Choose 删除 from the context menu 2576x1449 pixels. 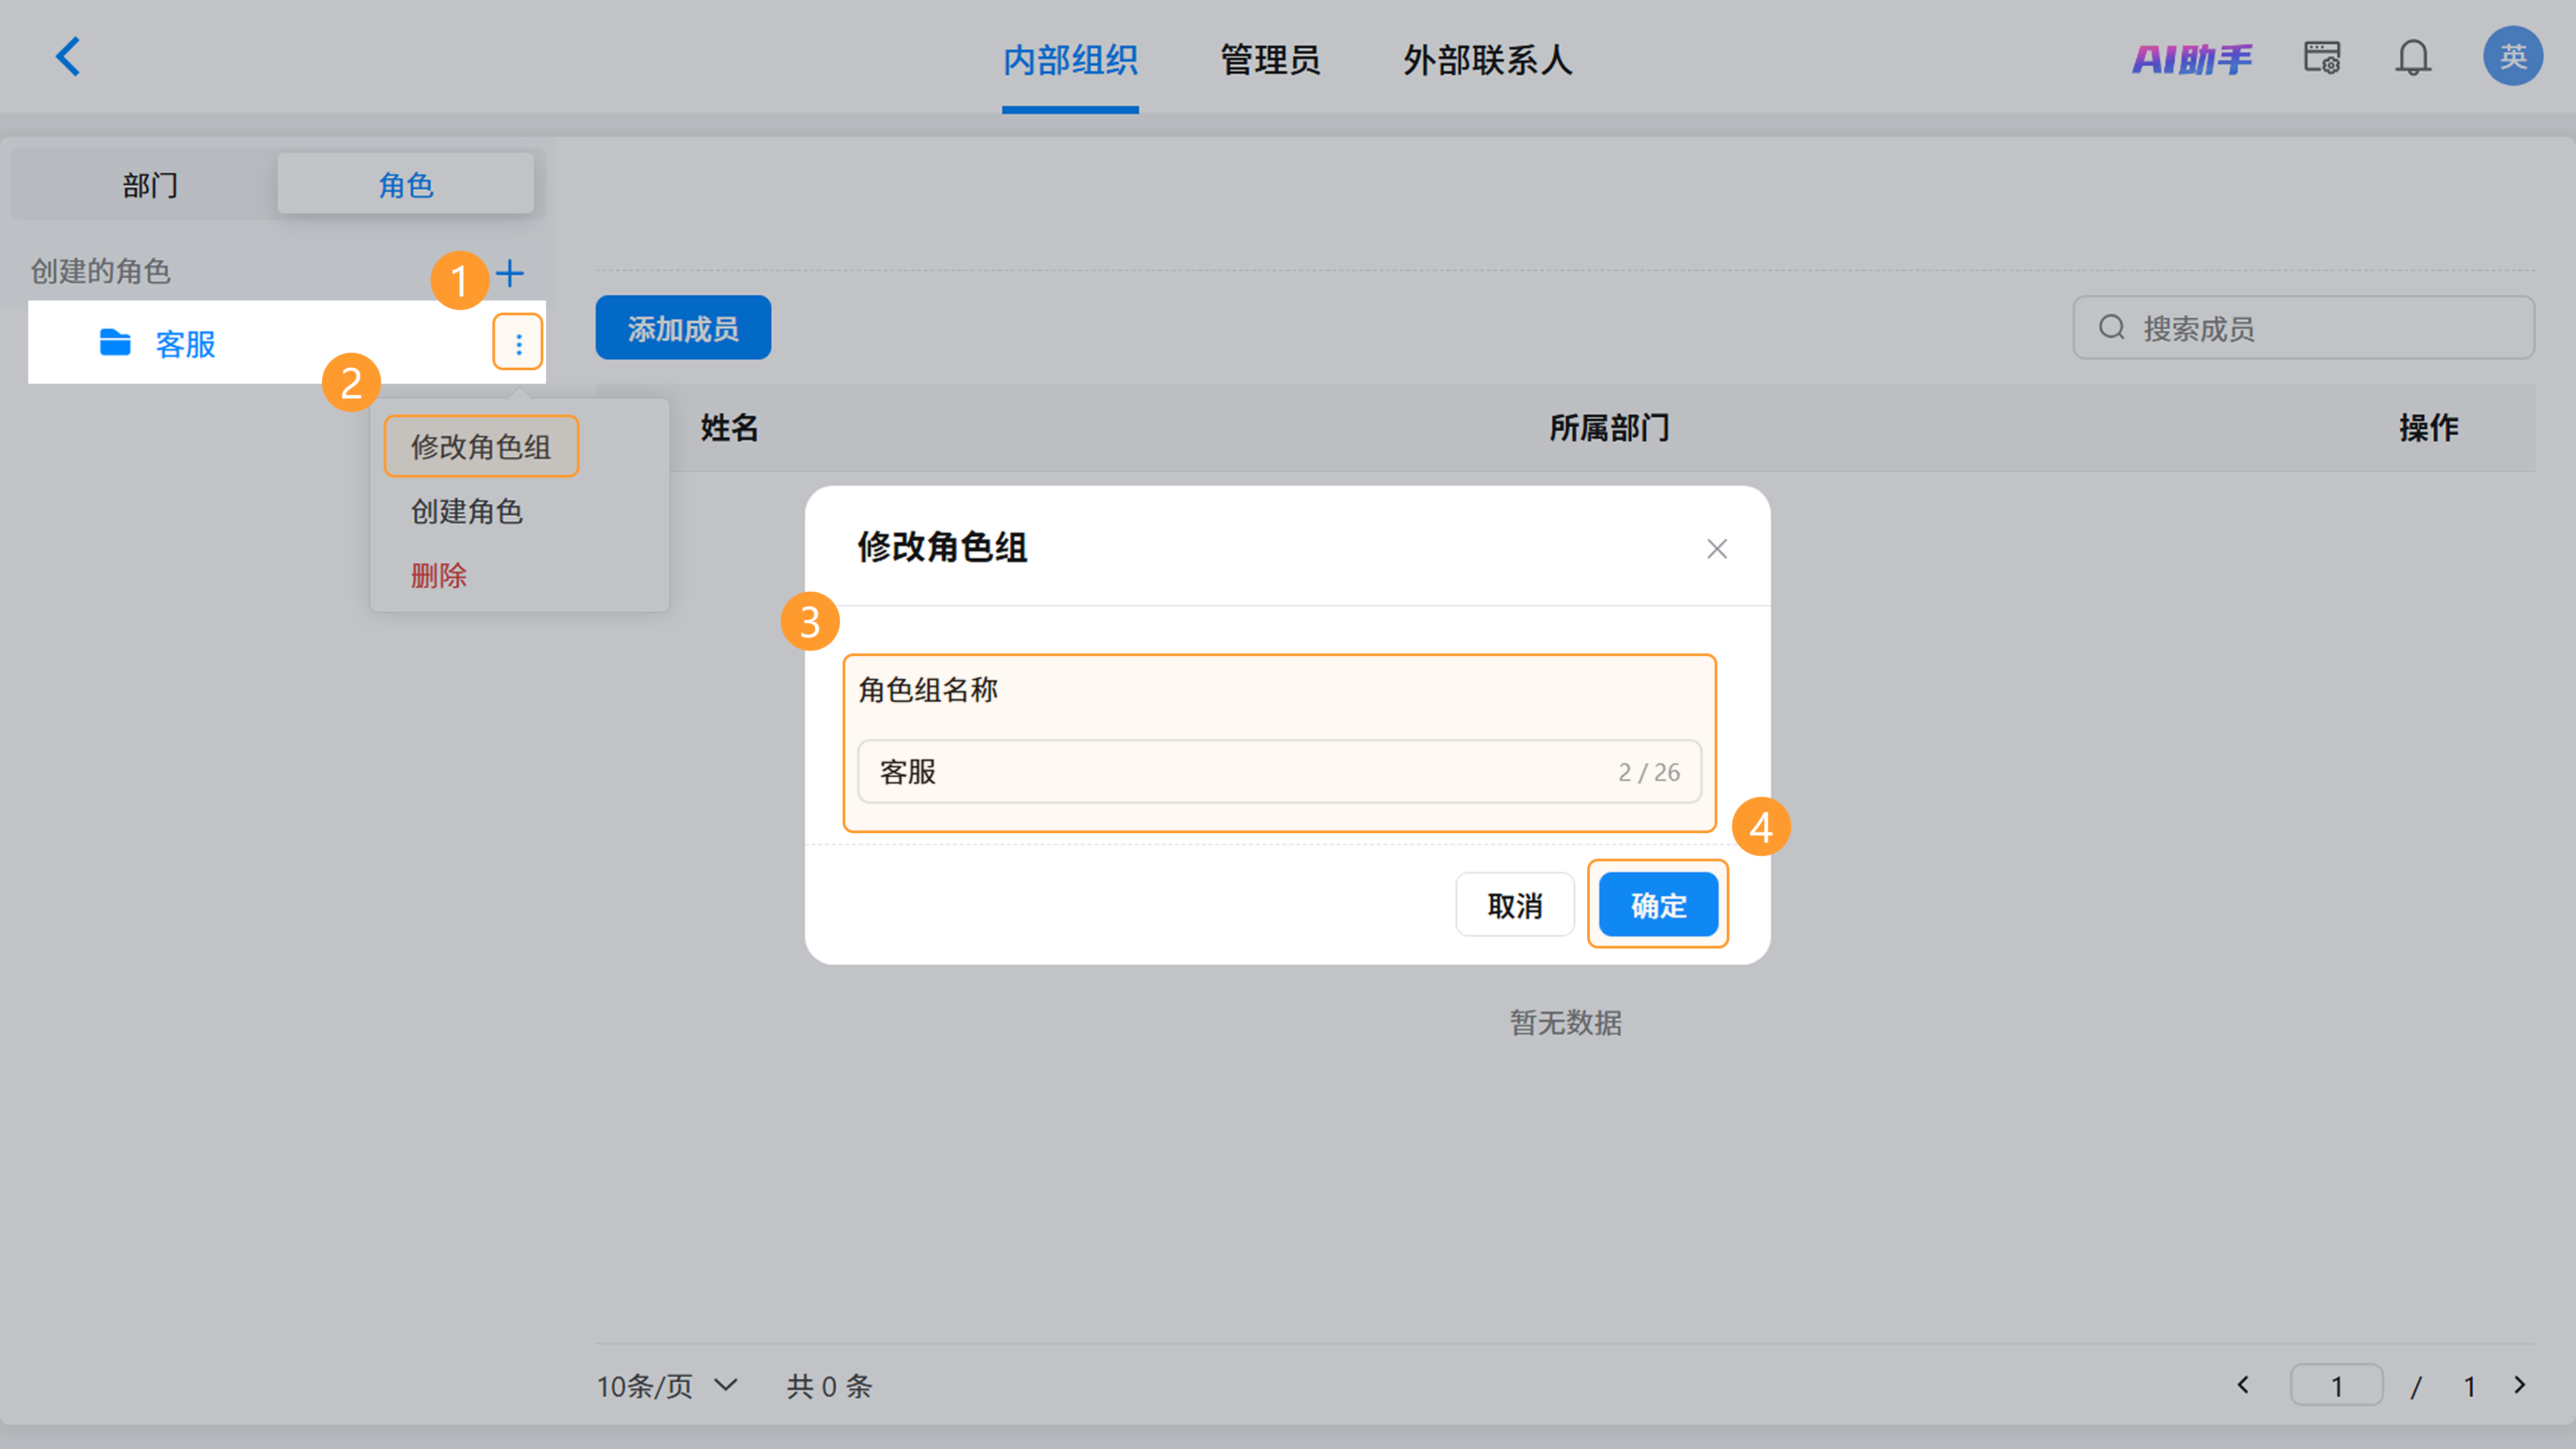(438, 575)
